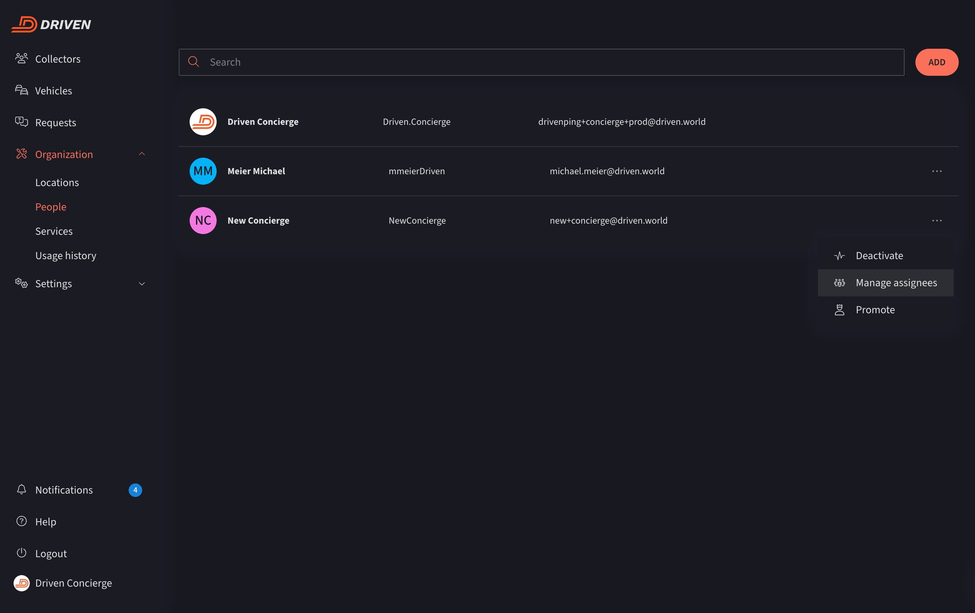Click the Requests chat icon
This screenshot has width=975, height=613.
tap(21, 122)
